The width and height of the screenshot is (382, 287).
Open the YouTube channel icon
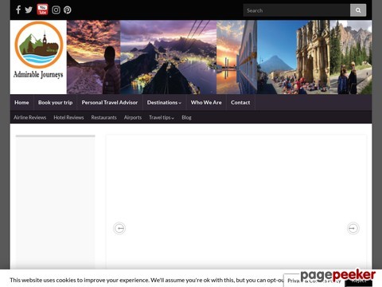click(42, 10)
